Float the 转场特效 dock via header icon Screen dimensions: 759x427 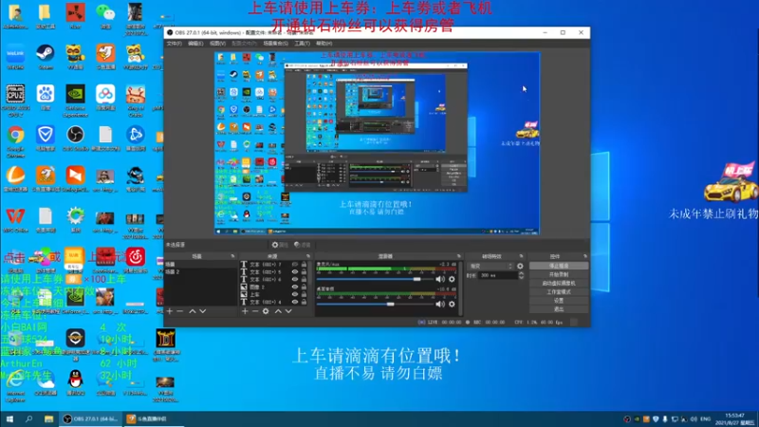pos(521,256)
